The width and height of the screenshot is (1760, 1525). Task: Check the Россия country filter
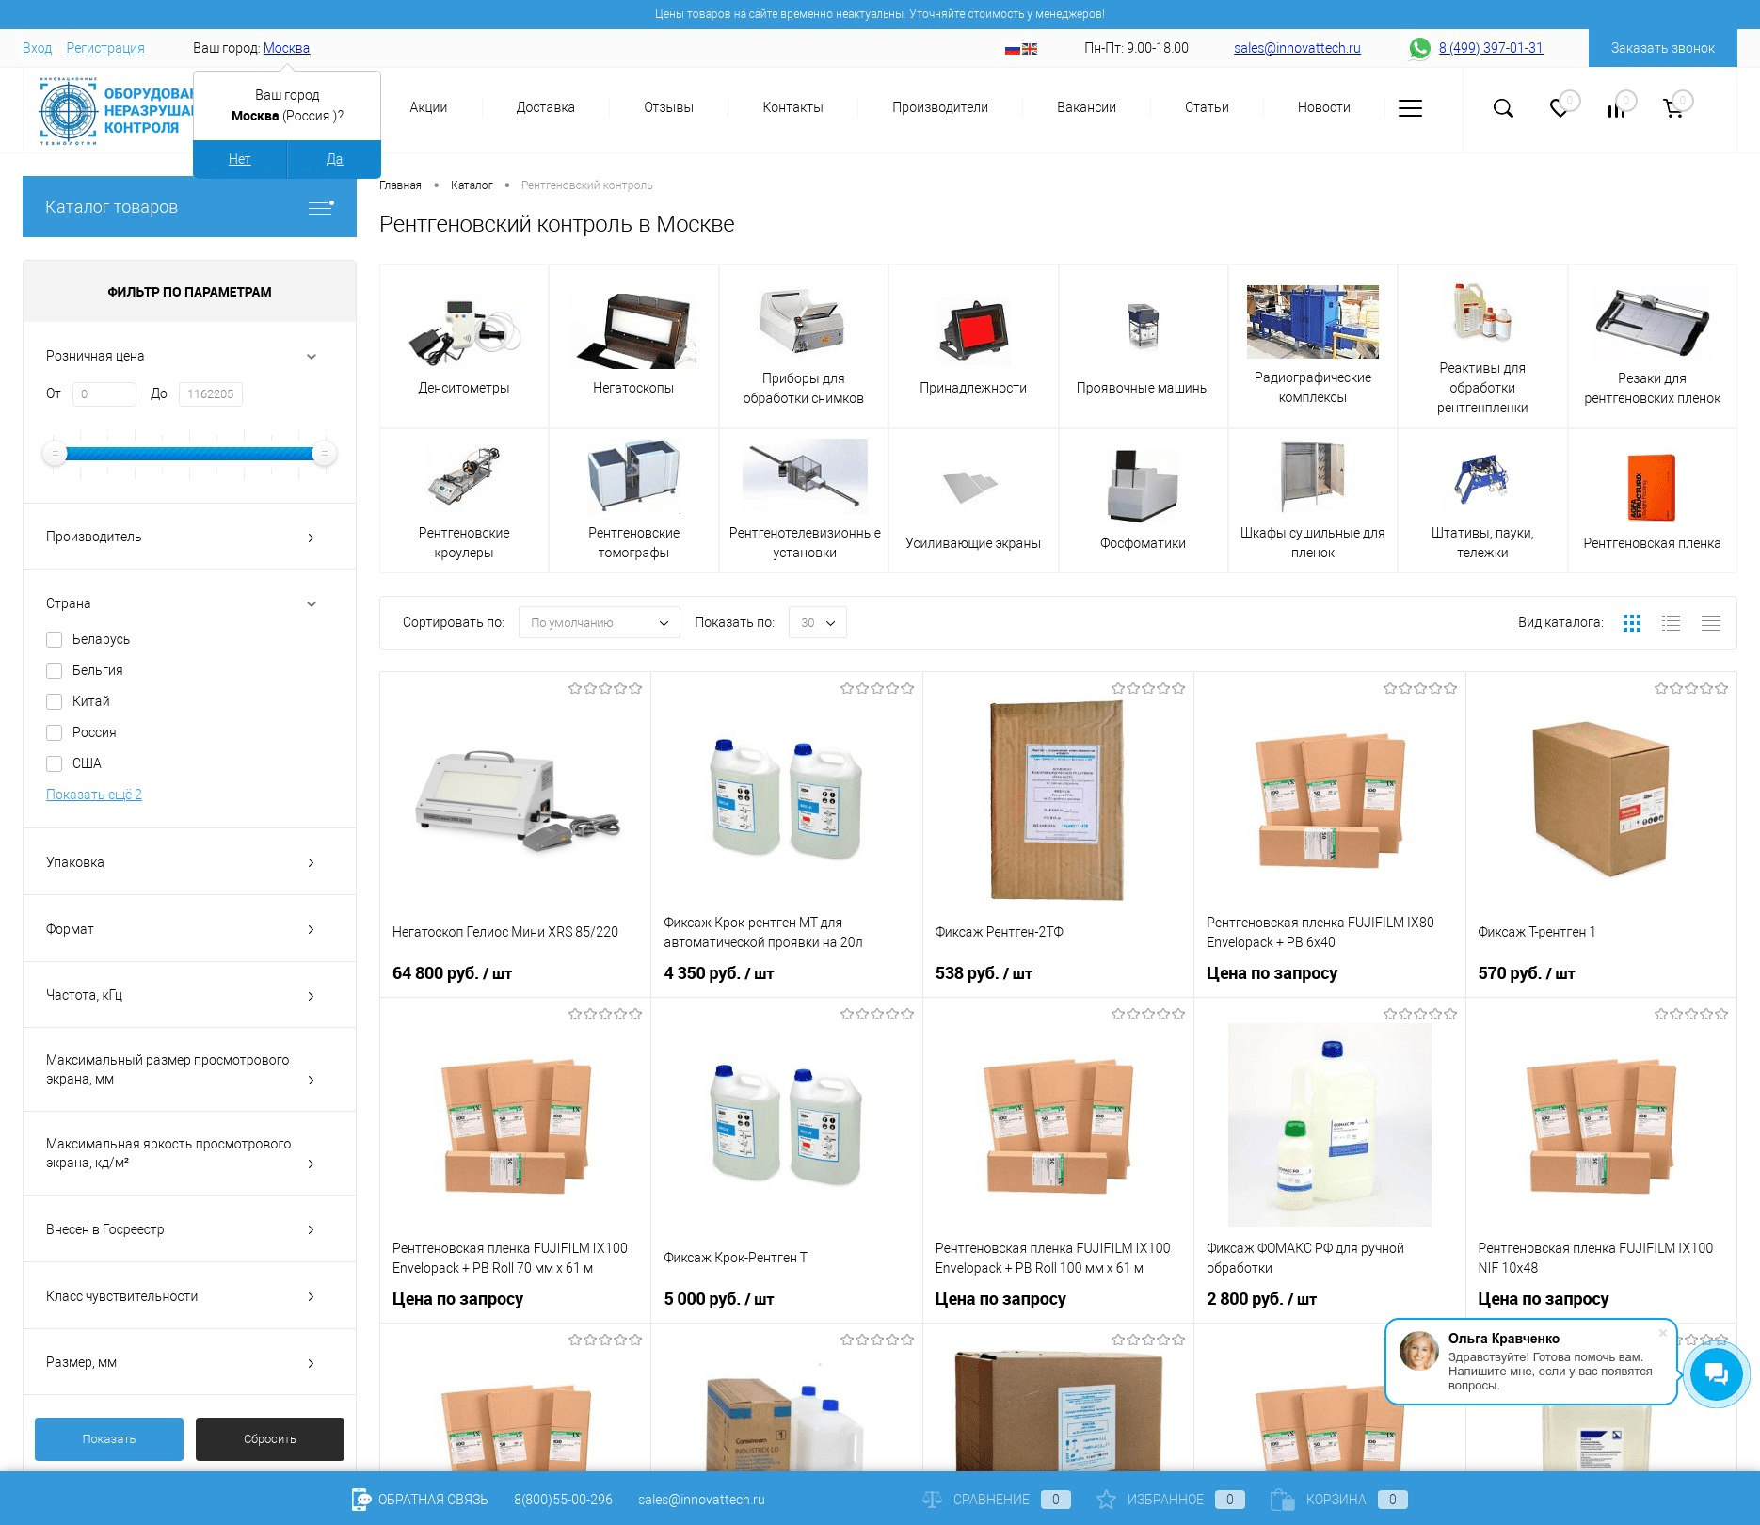55,733
